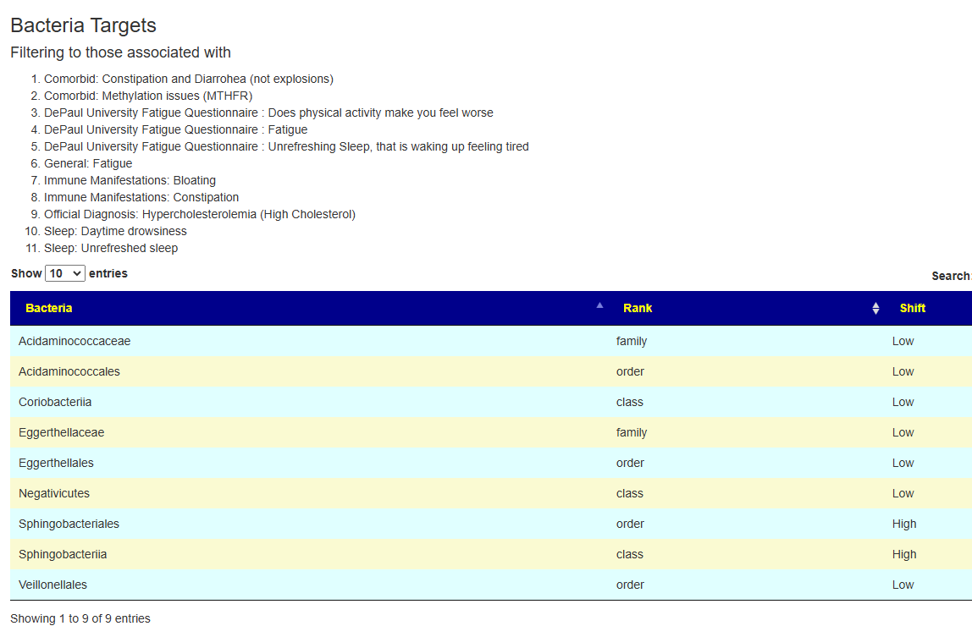Image resolution: width=972 pixels, height=626 pixels.
Task: Click the Eggerthellaceae table entry
Action: pos(61,432)
